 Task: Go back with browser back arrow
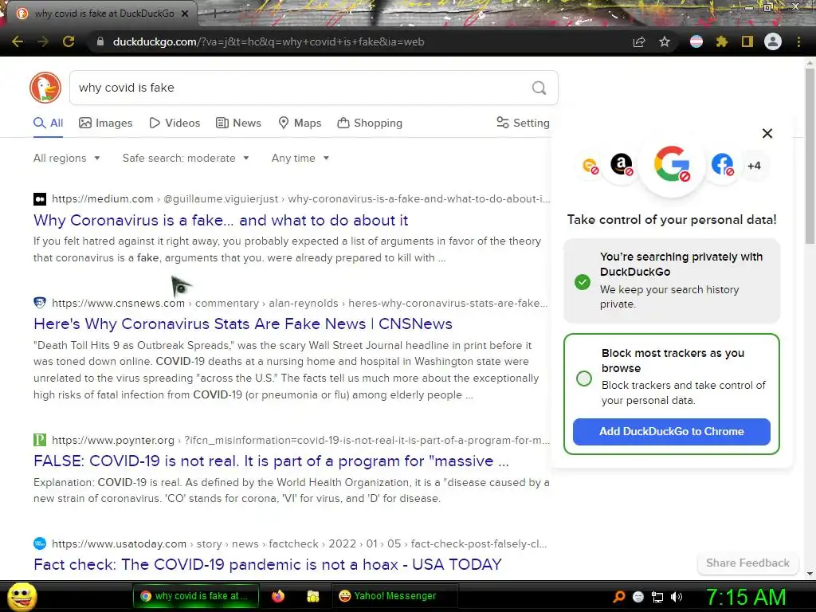tap(18, 41)
